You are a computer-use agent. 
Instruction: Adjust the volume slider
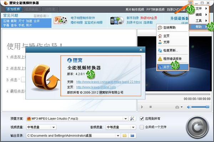(200, 107)
